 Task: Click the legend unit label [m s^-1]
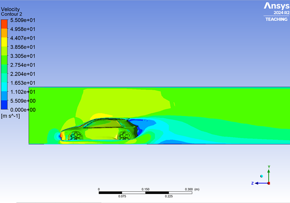(10, 116)
